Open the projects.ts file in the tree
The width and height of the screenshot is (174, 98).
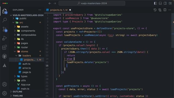pyautogui.click(x=27, y=60)
